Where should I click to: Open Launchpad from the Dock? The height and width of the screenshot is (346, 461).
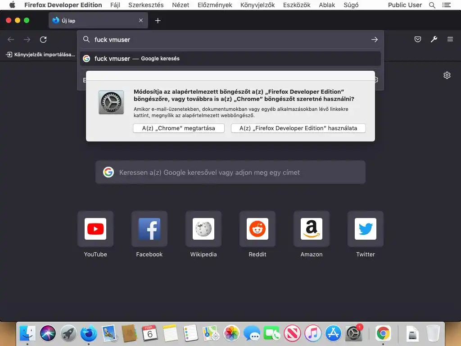tap(68, 333)
